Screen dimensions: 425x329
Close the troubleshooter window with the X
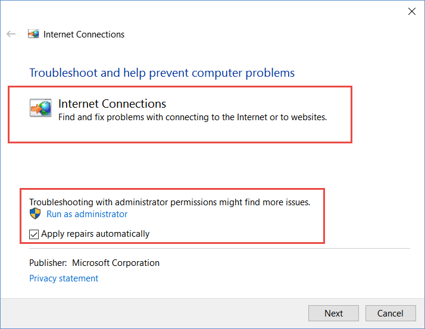(411, 11)
